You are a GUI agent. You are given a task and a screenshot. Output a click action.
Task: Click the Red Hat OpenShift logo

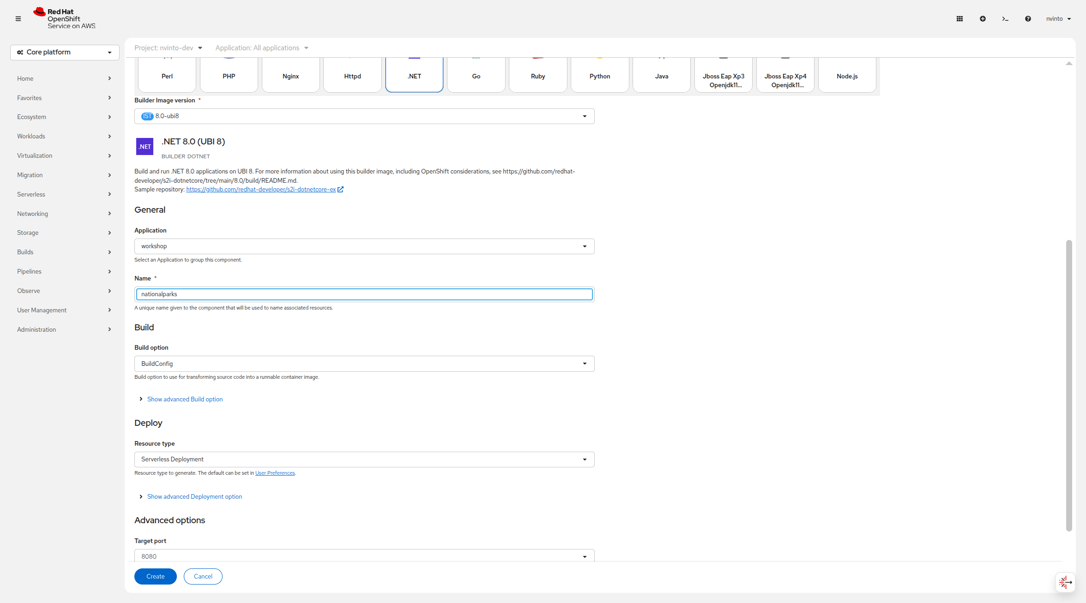pos(64,18)
